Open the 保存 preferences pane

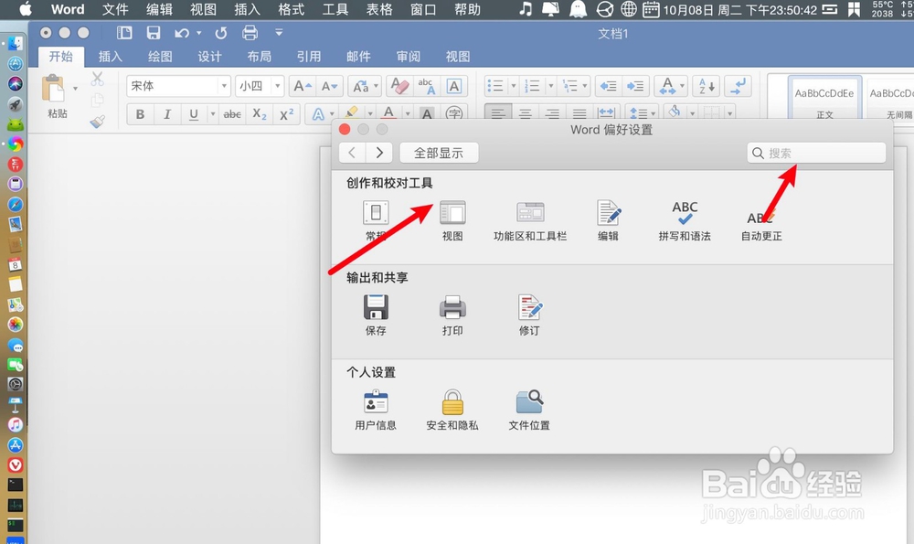(376, 315)
